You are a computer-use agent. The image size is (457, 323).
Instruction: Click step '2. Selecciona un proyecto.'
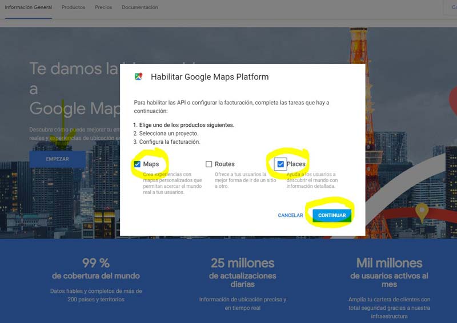166,134
